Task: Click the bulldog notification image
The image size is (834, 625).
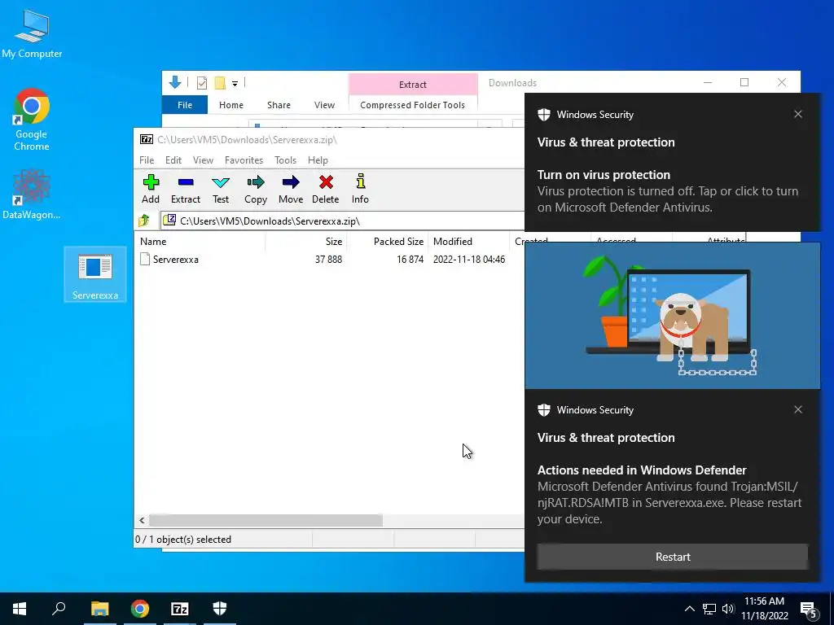Action: pyautogui.click(x=672, y=315)
